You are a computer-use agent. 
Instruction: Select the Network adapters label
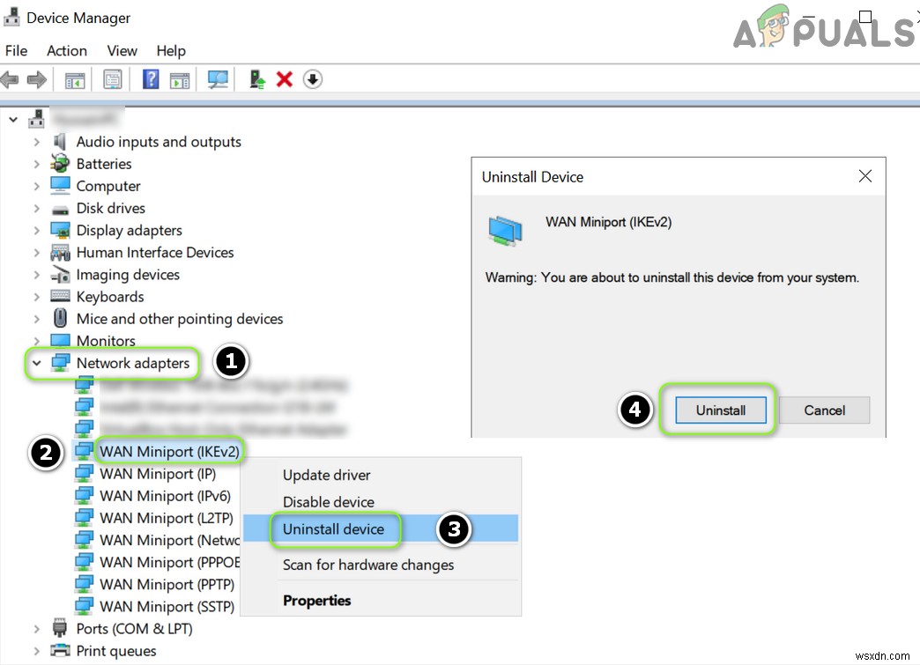132,363
